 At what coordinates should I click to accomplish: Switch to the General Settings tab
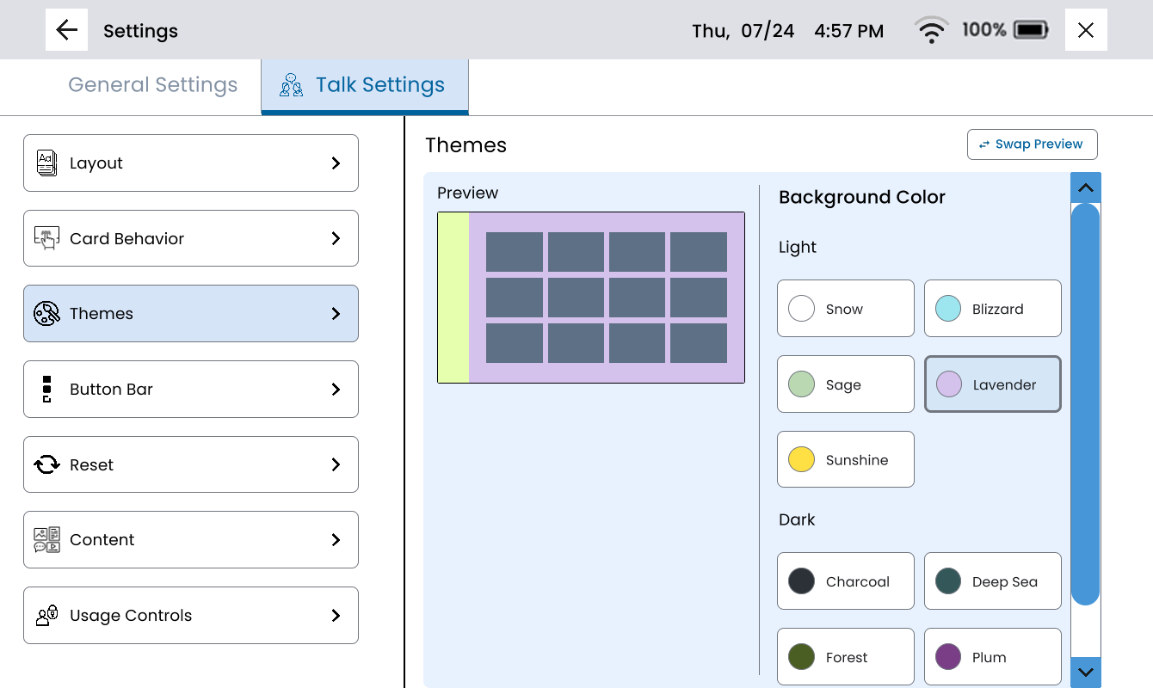[x=152, y=85]
